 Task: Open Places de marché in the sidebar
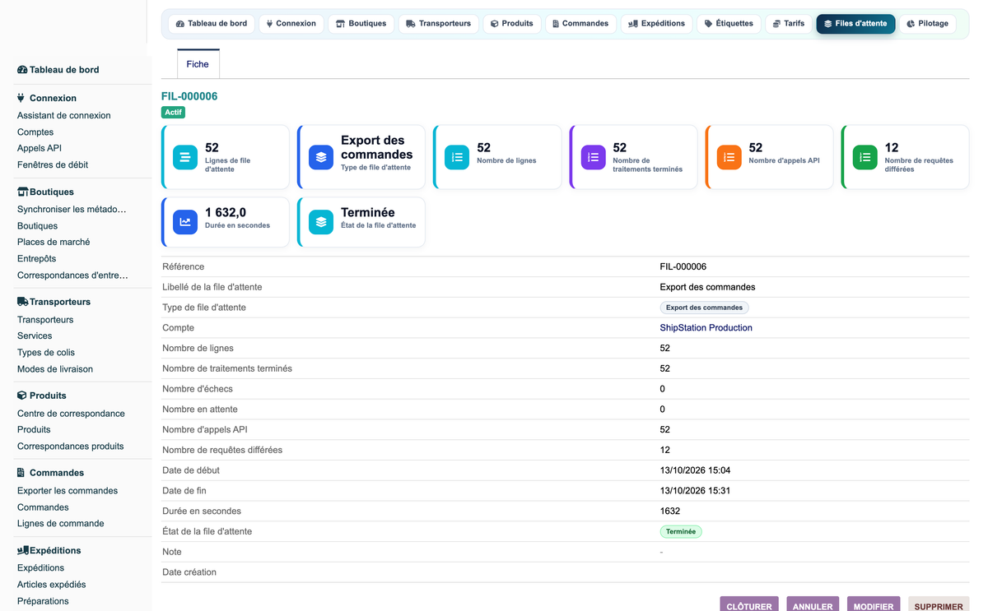[x=54, y=243]
